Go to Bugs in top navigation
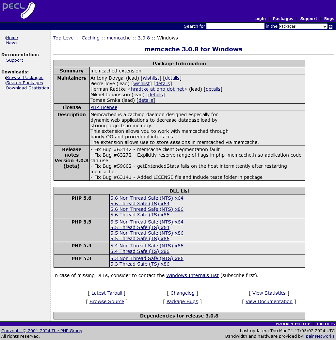The width and height of the screenshot is (336, 340). tap(329, 19)
